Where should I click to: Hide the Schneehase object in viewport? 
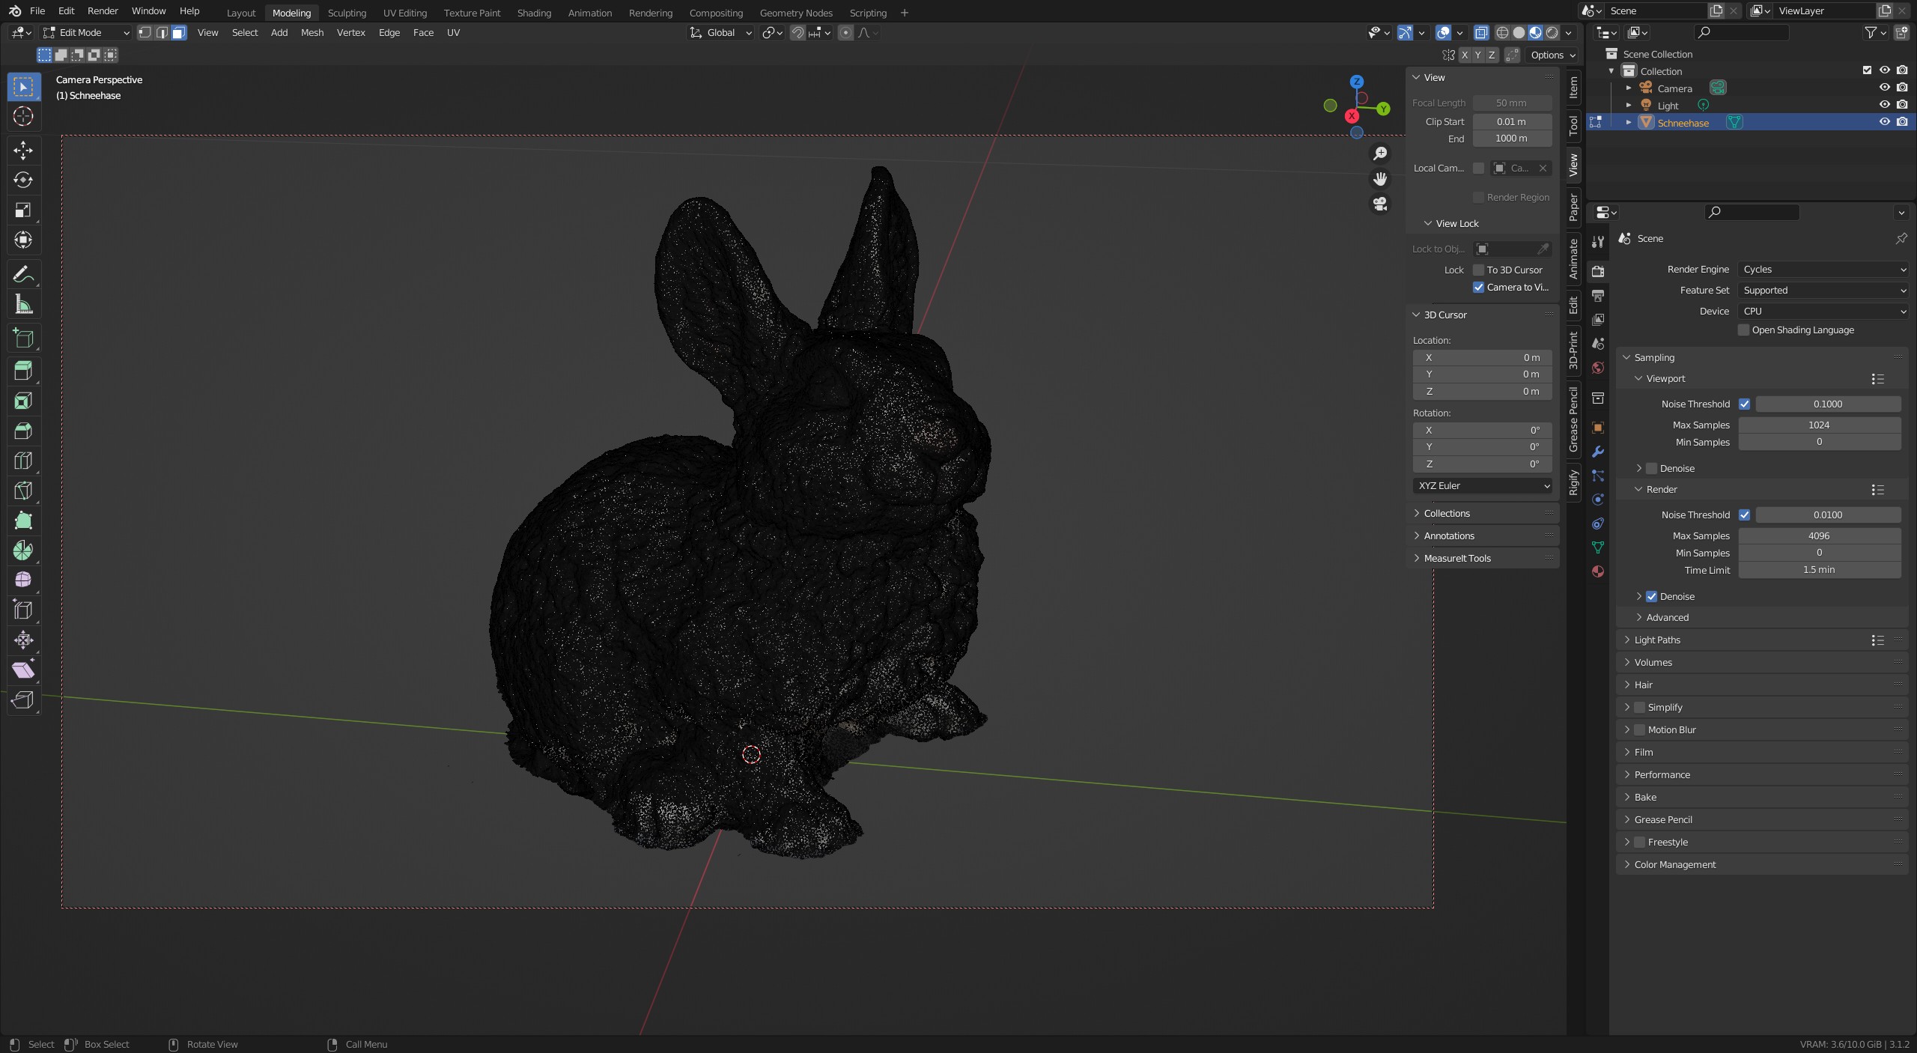tap(1884, 122)
